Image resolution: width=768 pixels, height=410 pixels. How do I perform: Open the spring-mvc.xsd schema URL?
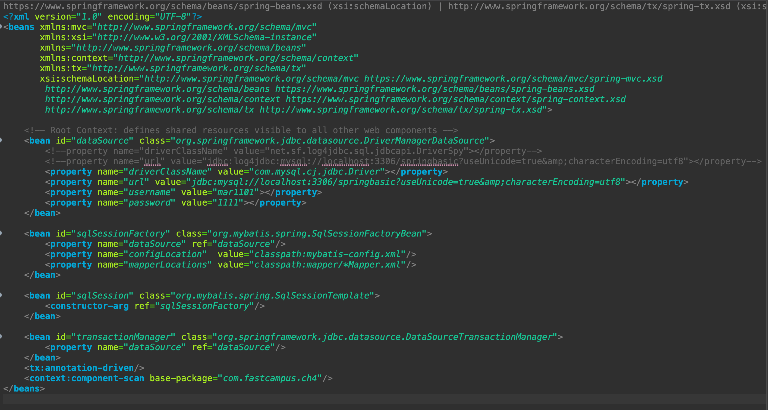point(513,79)
